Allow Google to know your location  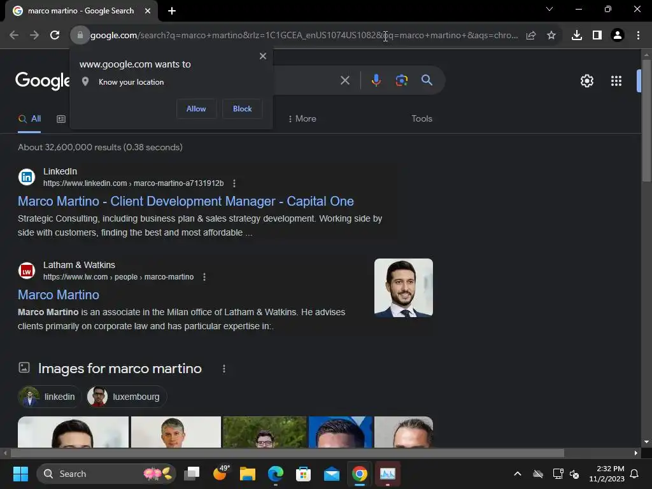click(x=196, y=109)
